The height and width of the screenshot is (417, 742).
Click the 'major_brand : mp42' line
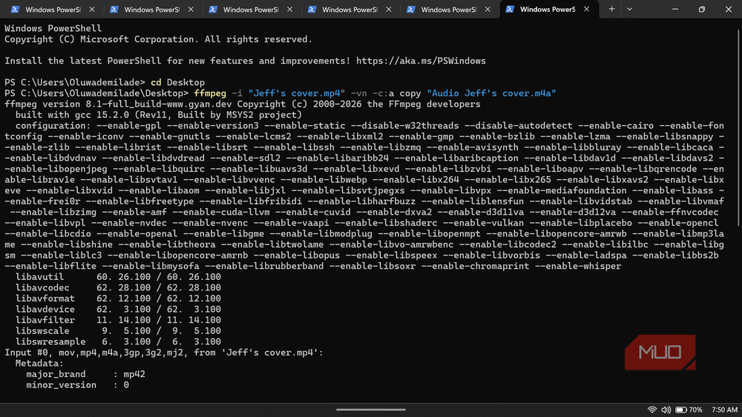85,374
